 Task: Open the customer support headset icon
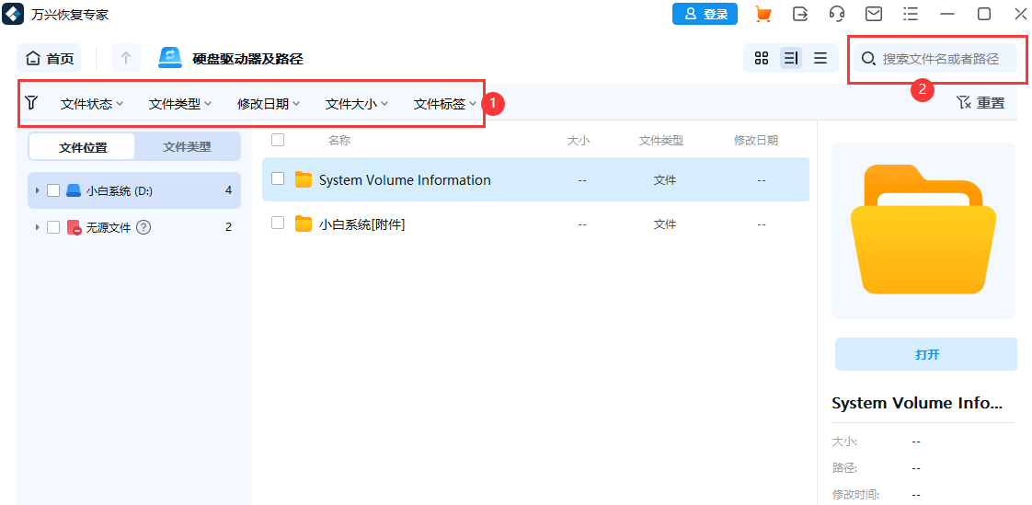pos(836,14)
